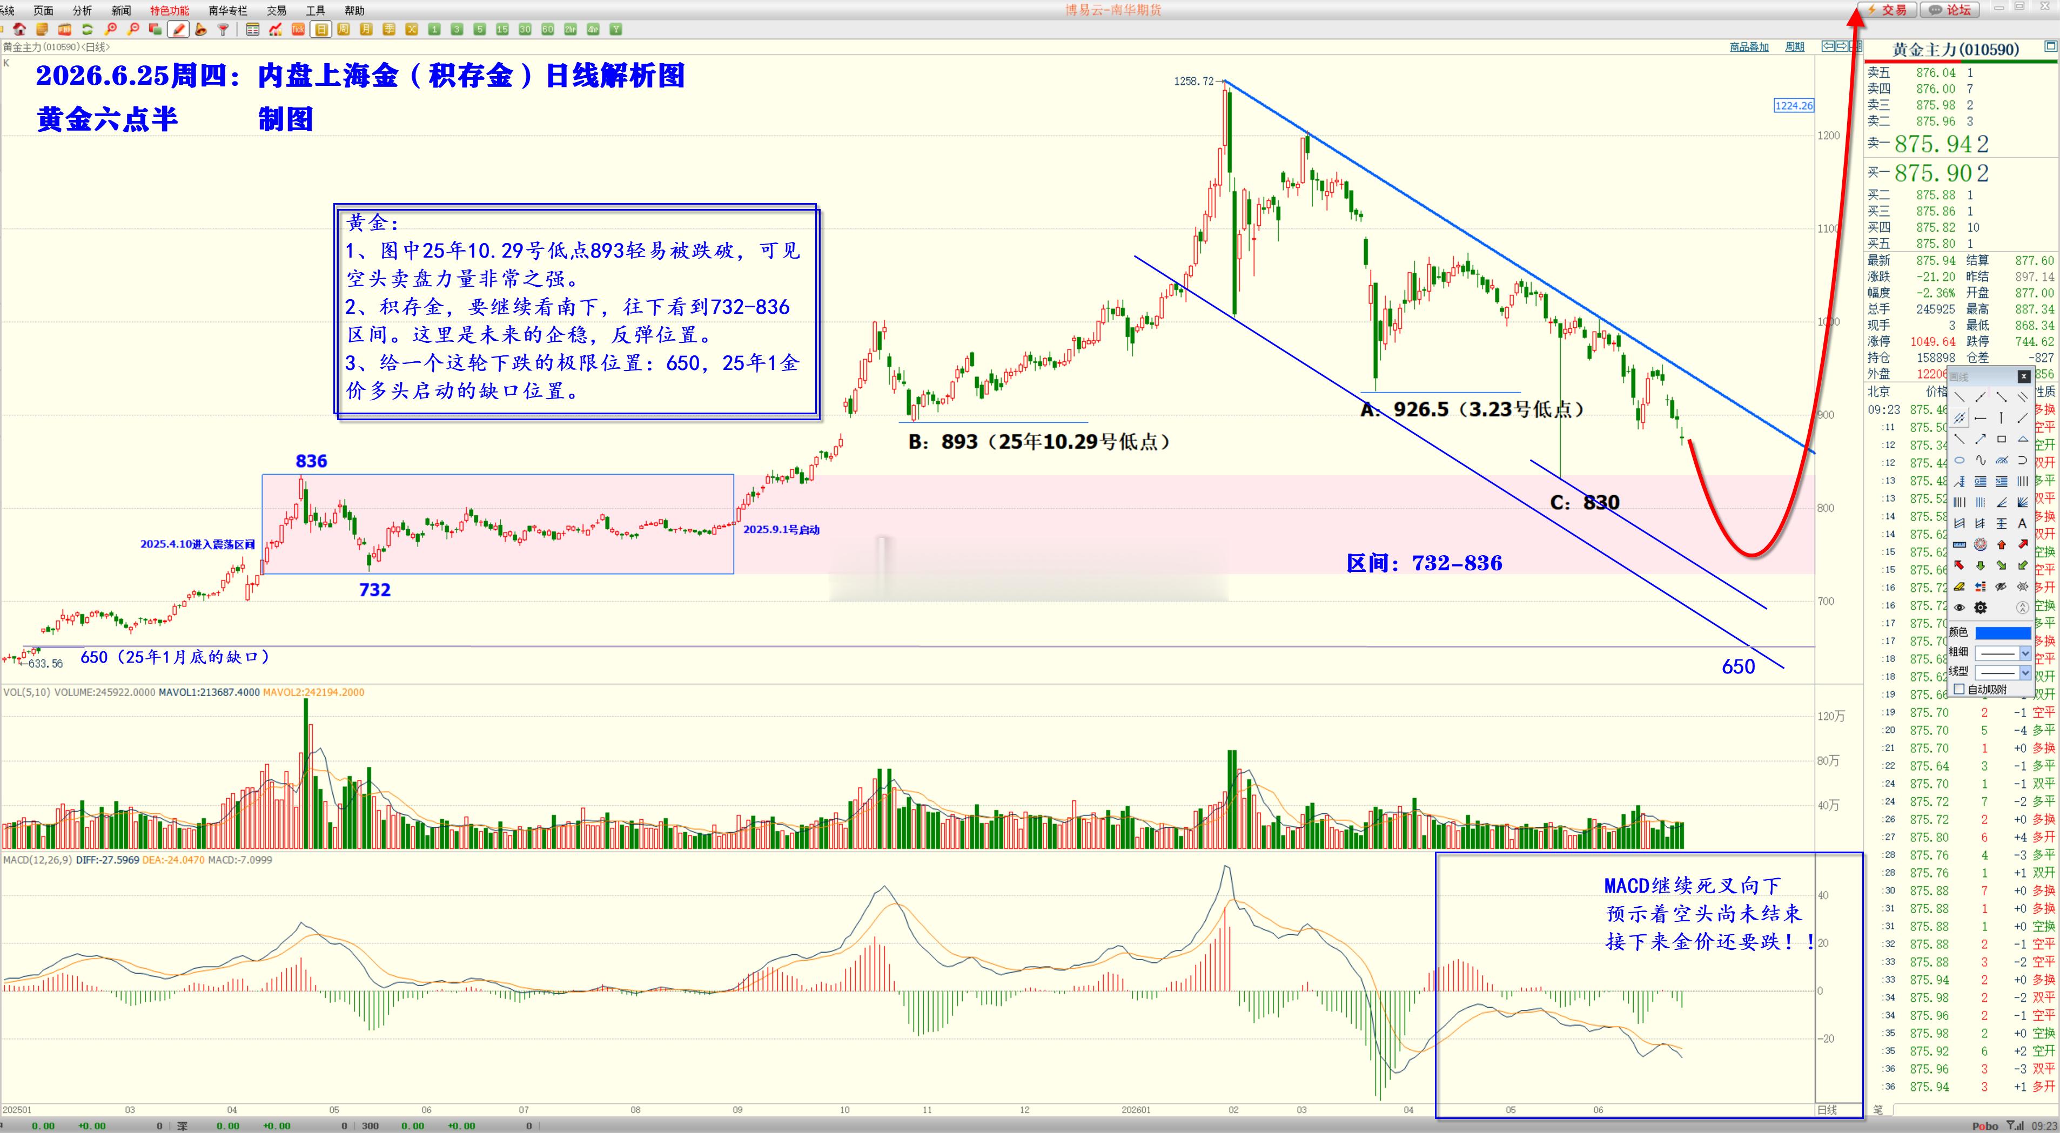
Task: Open the 工具 menu
Action: tap(315, 10)
